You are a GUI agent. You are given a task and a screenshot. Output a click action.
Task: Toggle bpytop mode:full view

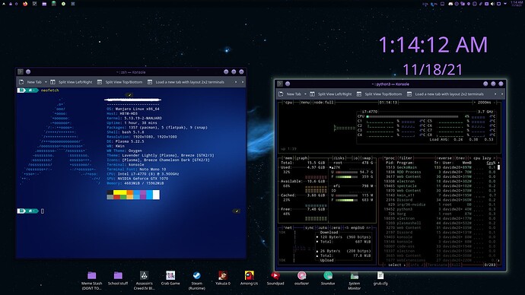[324, 103]
